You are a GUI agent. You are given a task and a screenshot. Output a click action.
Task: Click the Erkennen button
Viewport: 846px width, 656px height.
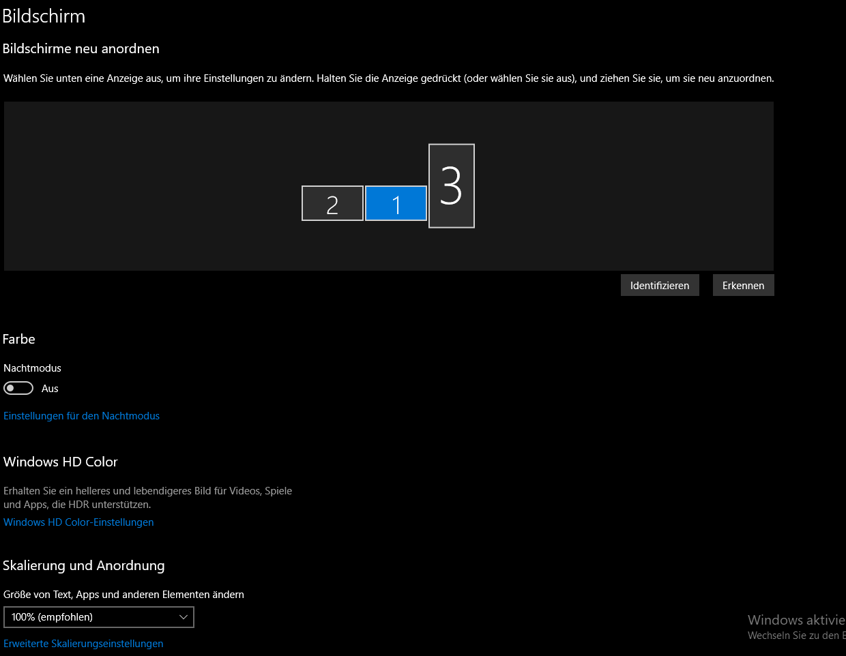pos(743,284)
